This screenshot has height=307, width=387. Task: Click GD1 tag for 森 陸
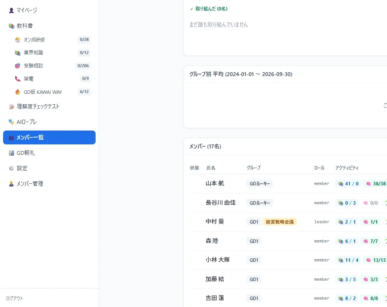[254, 241]
